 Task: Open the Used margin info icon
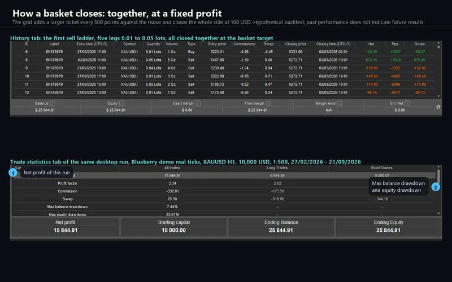point(198,103)
